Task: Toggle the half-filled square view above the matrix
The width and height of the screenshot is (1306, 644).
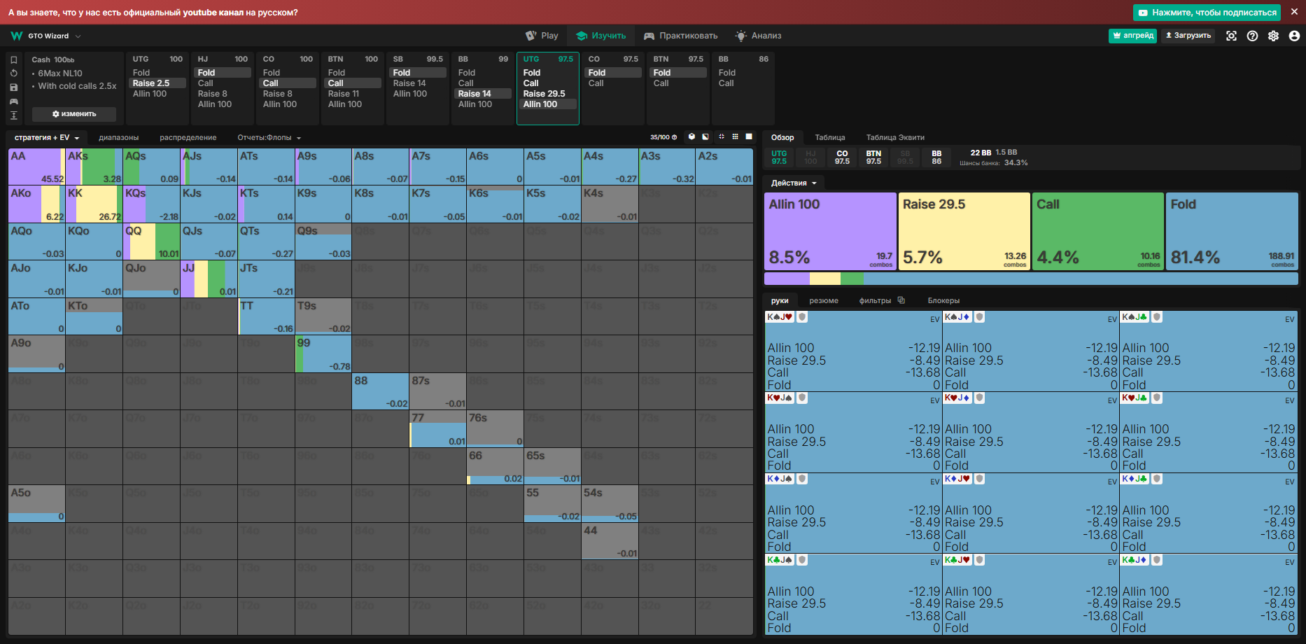Action: (x=705, y=137)
